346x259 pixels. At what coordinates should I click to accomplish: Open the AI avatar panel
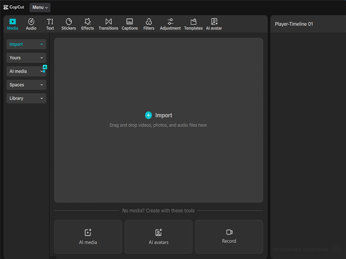click(214, 24)
